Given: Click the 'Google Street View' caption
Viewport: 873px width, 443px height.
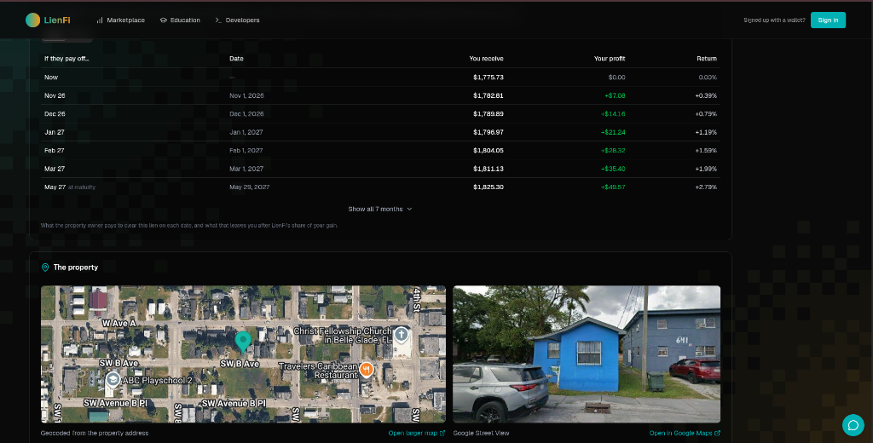Looking at the screenshot, I should coord(481,433).
